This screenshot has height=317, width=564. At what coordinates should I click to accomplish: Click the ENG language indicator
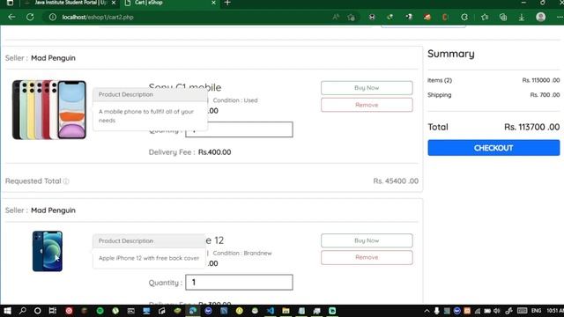536,311
